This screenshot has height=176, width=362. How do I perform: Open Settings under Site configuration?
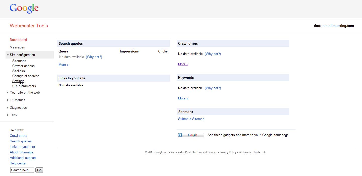click(18, 81)
